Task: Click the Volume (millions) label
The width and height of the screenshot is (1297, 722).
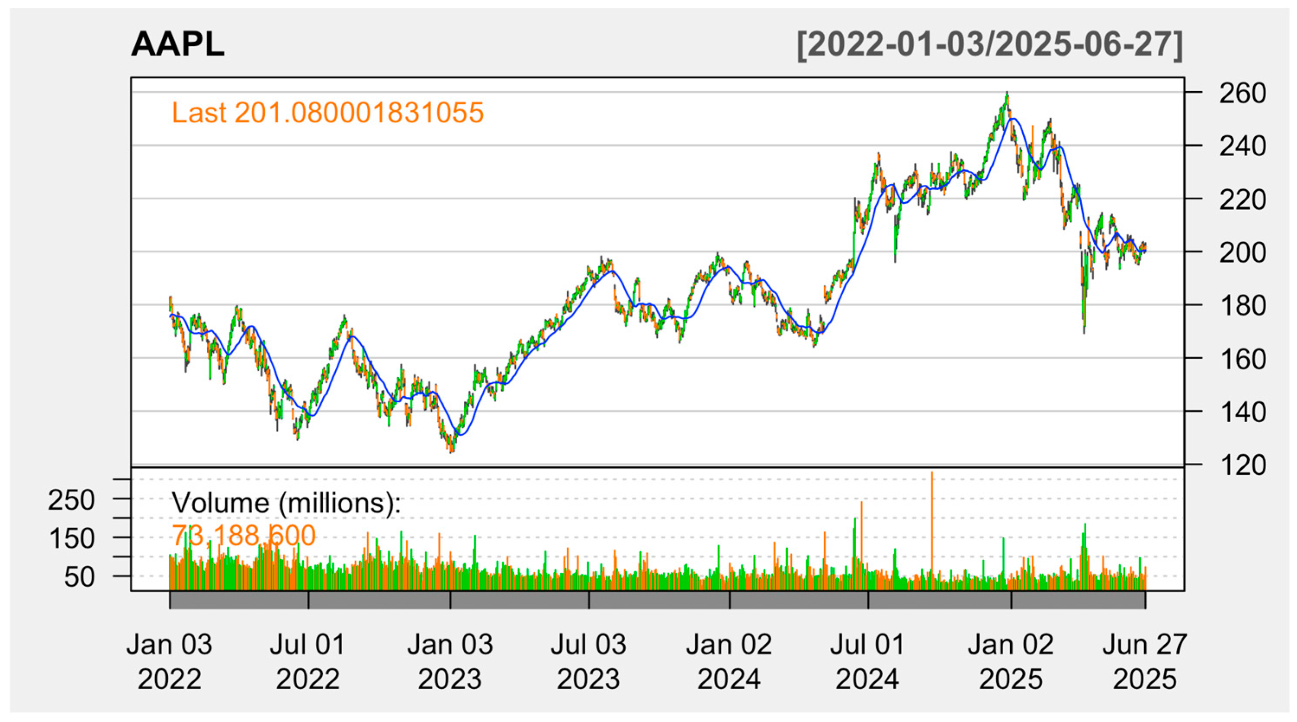Action: [x=286, y=503]
